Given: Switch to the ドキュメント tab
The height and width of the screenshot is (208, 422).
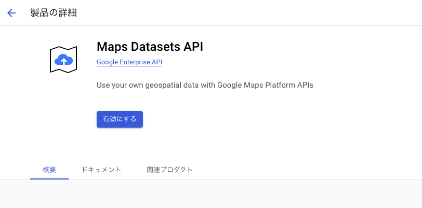Looking at the screenshot, I should point(101,170).
